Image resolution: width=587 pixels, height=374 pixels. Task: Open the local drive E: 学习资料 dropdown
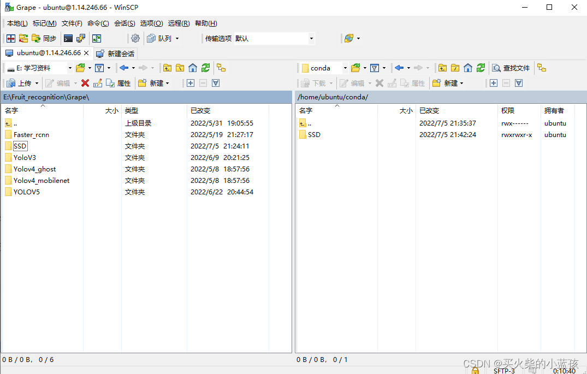pyautogui.click(x=39, y=68)
